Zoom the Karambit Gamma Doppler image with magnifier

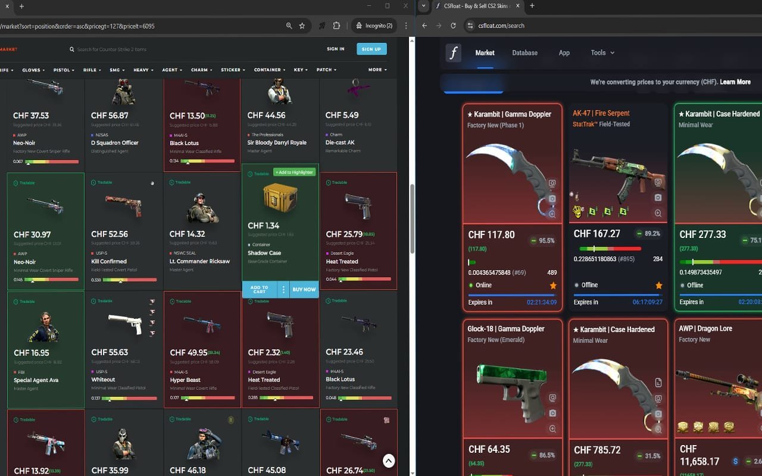pos(552,214)
